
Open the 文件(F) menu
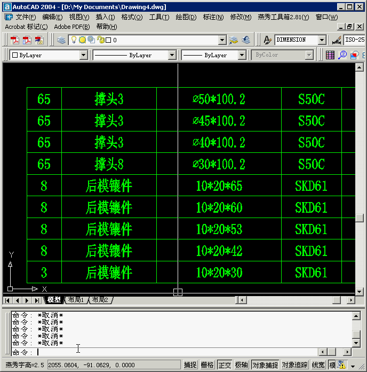point(26,17)
